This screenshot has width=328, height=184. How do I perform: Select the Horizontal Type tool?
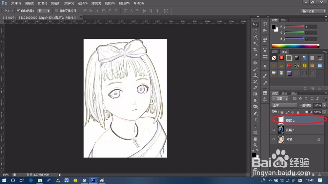pyautogui.click(x=255, y=120)
